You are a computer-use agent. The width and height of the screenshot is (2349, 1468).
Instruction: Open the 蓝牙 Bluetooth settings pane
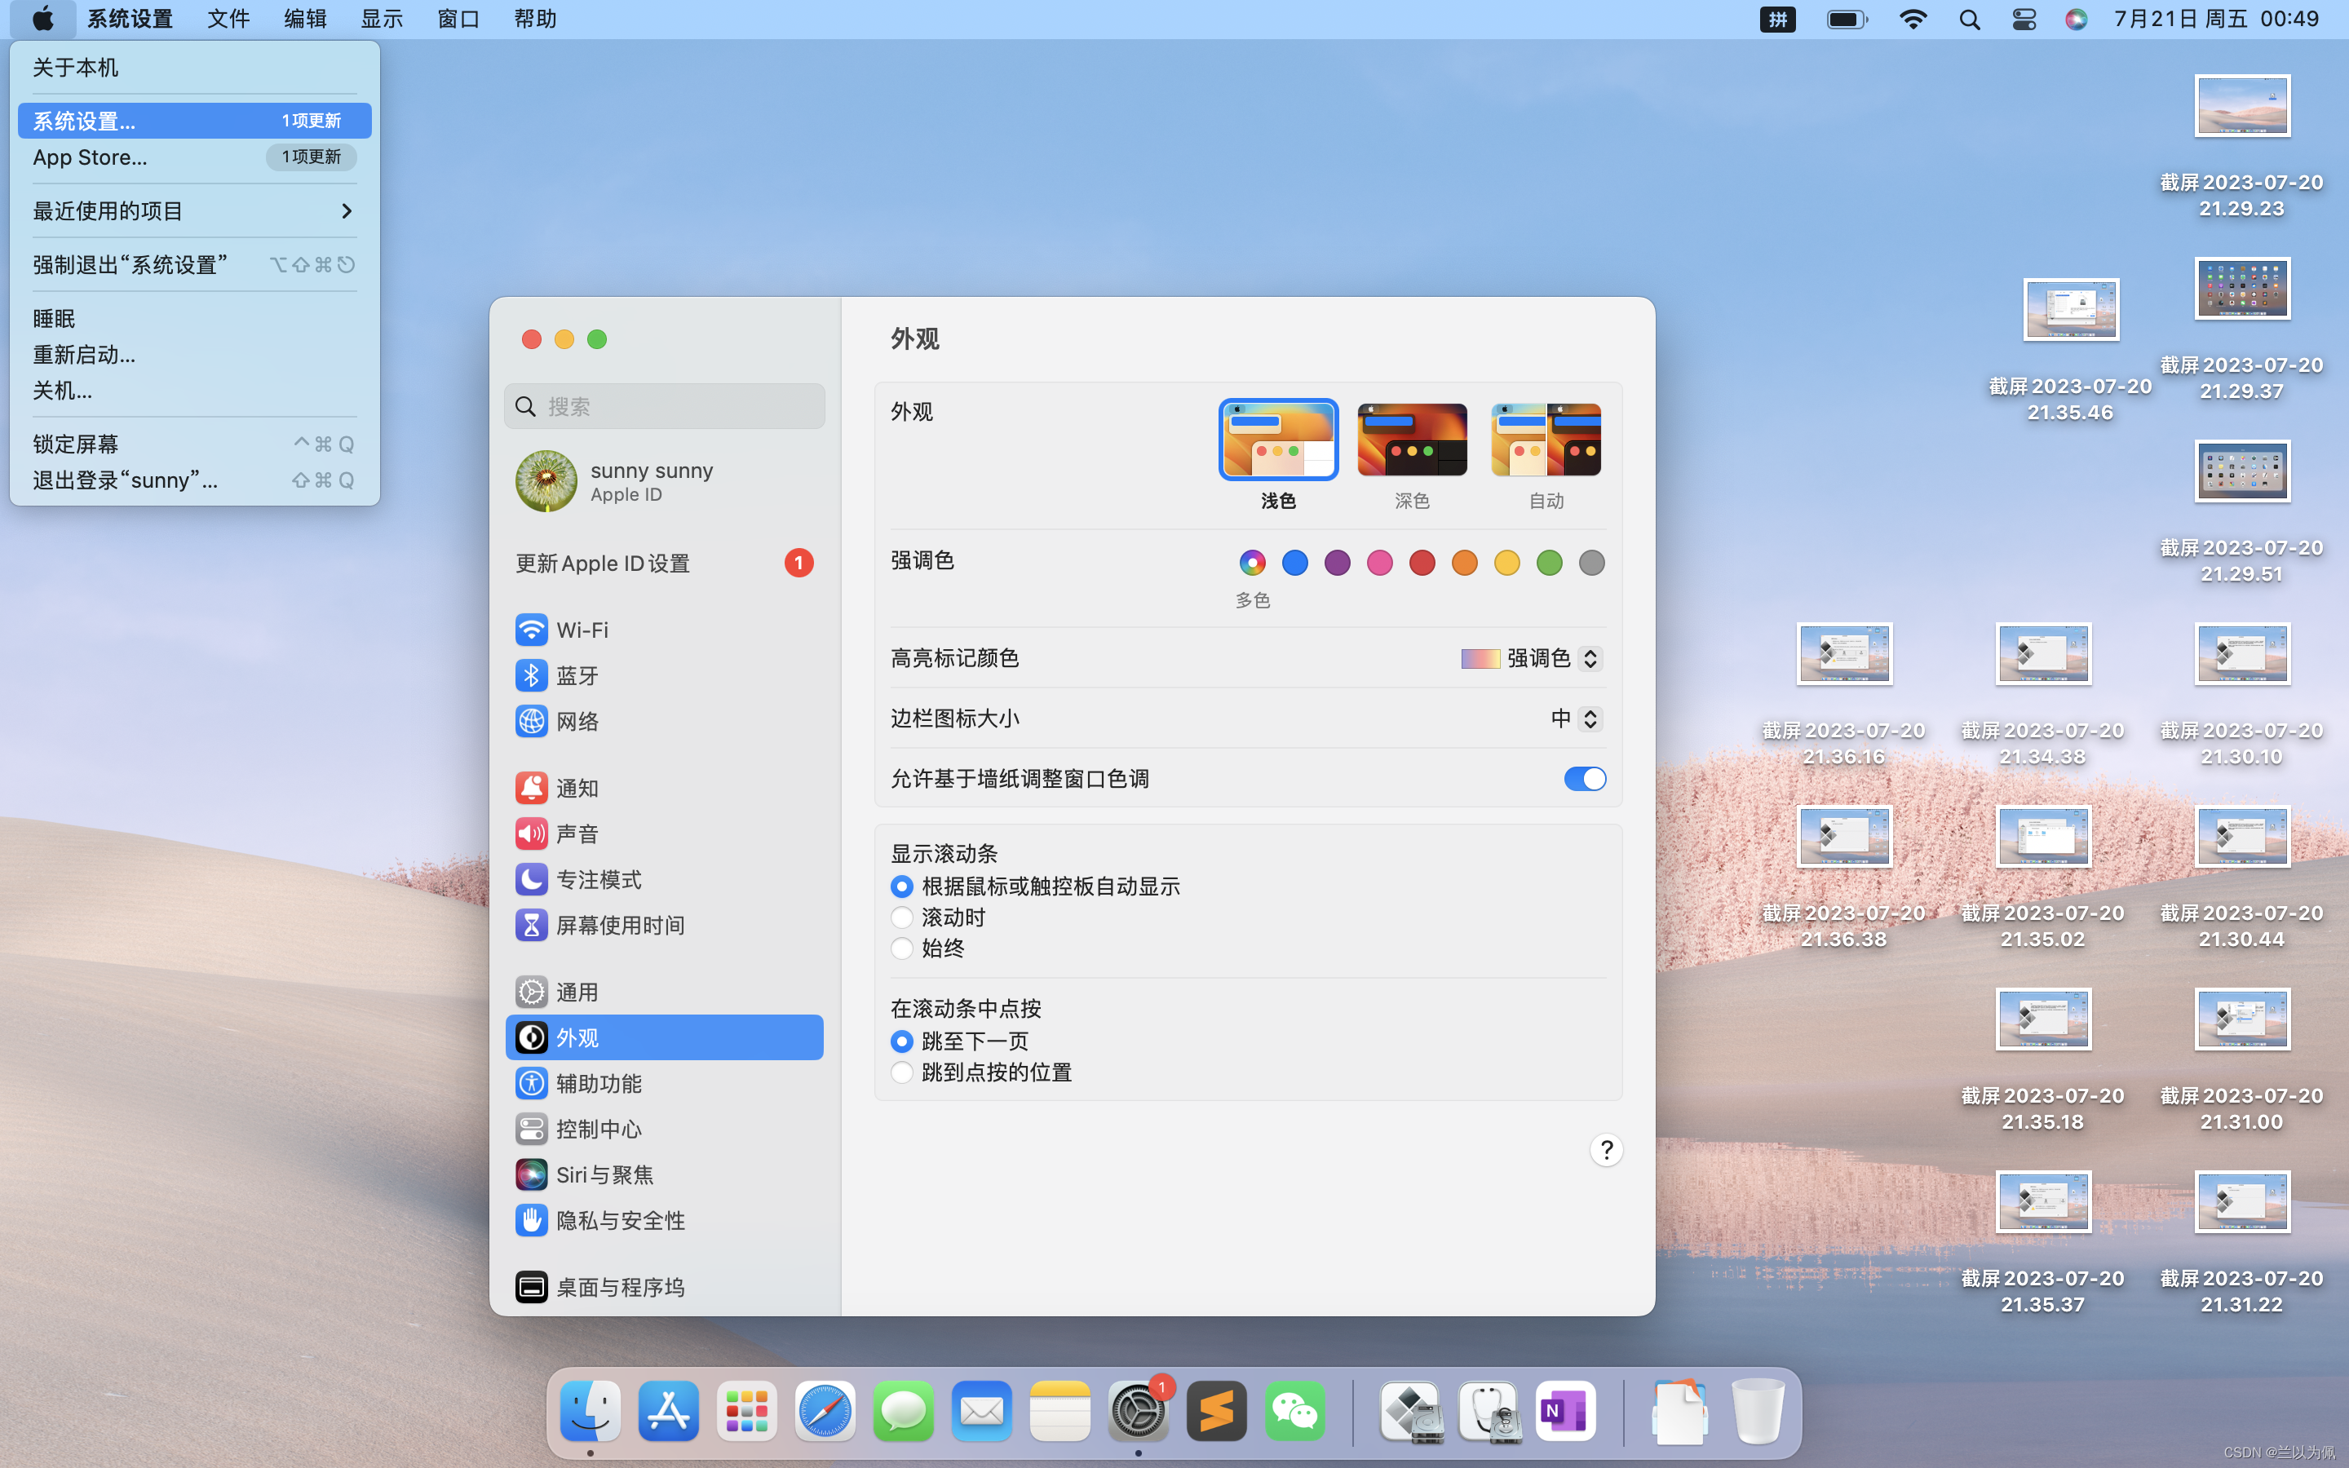[577, 676]
